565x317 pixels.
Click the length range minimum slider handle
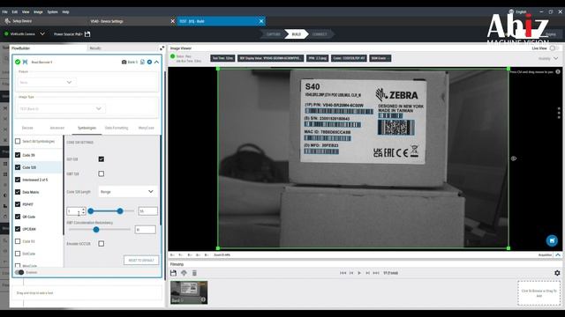(x=91, y=211)
